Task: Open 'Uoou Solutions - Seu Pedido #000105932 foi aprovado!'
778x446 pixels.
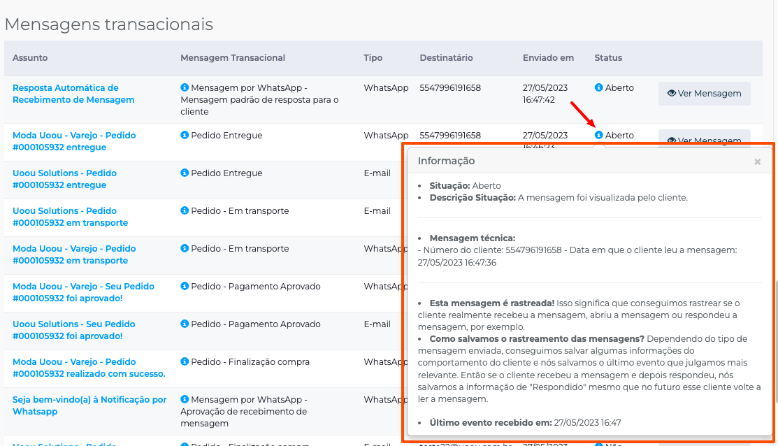Action: (x=73, y=330)
